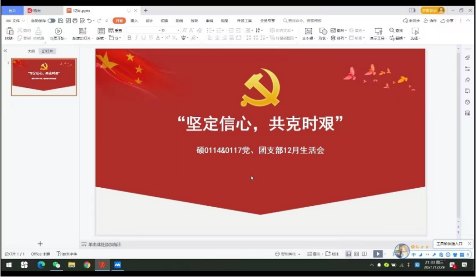Expand the 粘贴 (Paste) dropdown
The height and width of the screenshot is (277, 476).
[x=10, y=38]
